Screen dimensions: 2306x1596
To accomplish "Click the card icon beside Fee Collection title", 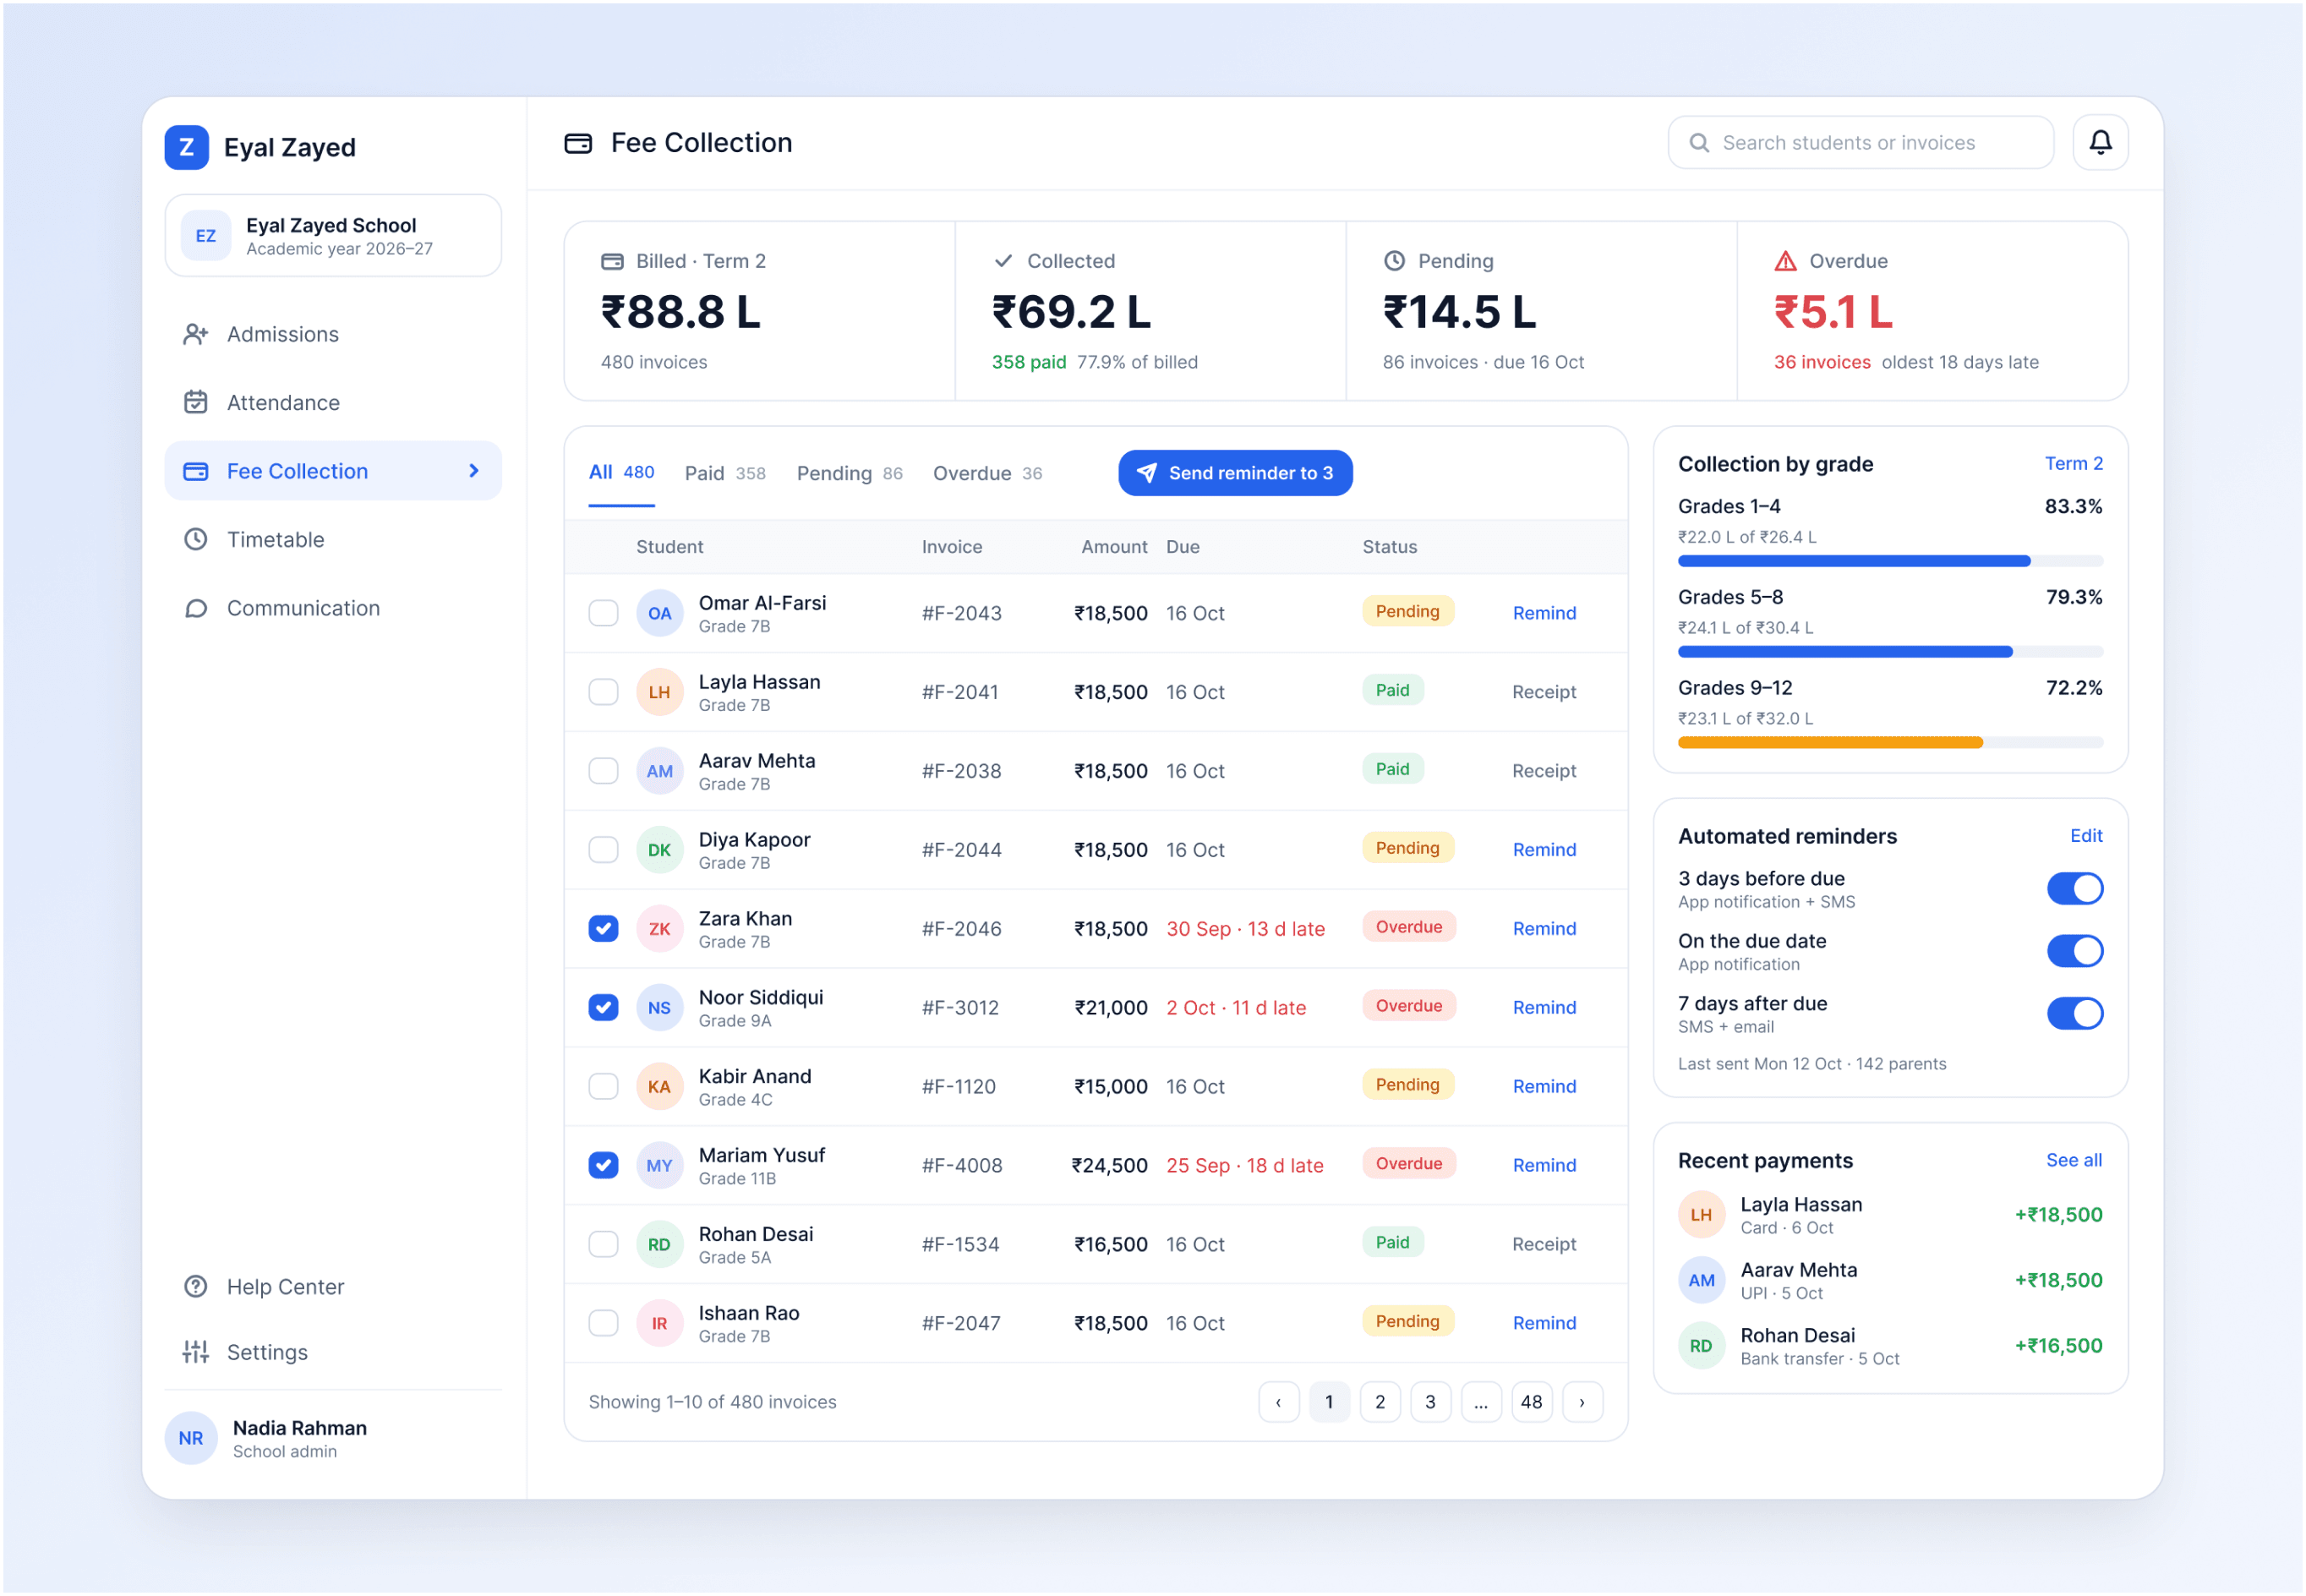I will pyautogui.click(x=578, y=143).
